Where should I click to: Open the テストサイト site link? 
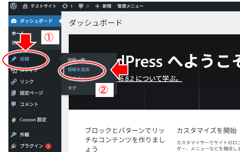coord(44,6)
